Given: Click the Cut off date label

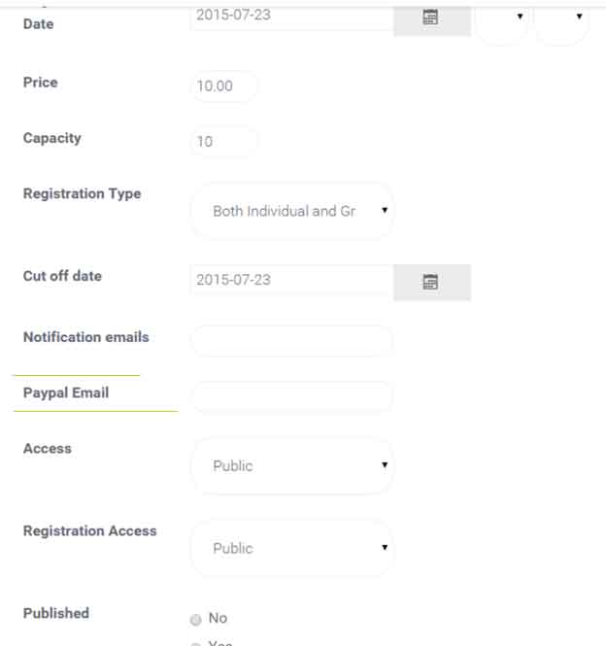Looking at the screenshot, I should click(x=62, y=276).
